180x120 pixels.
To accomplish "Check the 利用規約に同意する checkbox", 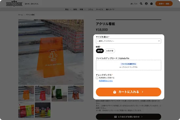I will pos(97,78).
